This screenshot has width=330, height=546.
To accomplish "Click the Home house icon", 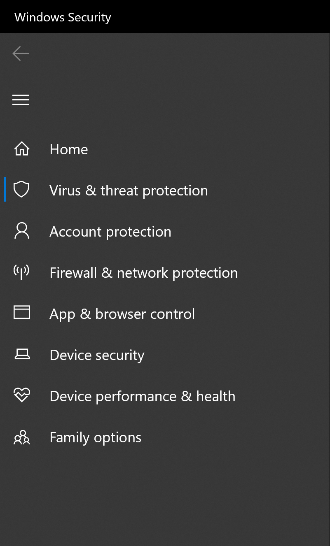I will (x=22, y=149).
